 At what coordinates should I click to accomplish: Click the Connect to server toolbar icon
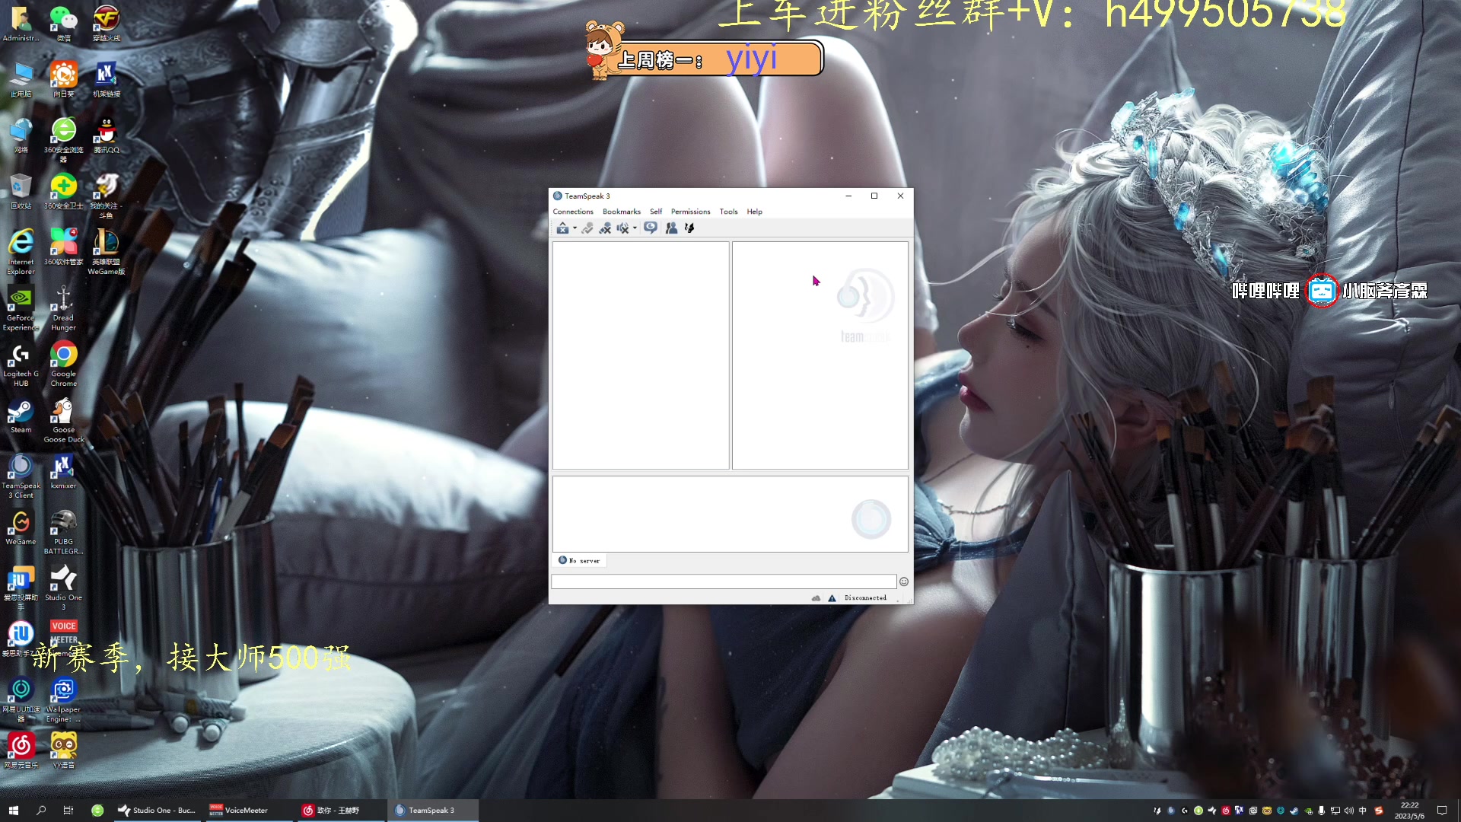587,228
